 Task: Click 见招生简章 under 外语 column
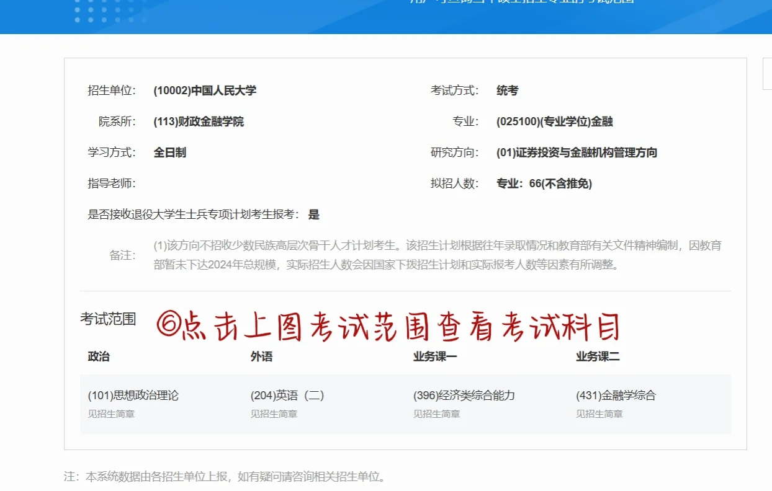click(272, 414)
